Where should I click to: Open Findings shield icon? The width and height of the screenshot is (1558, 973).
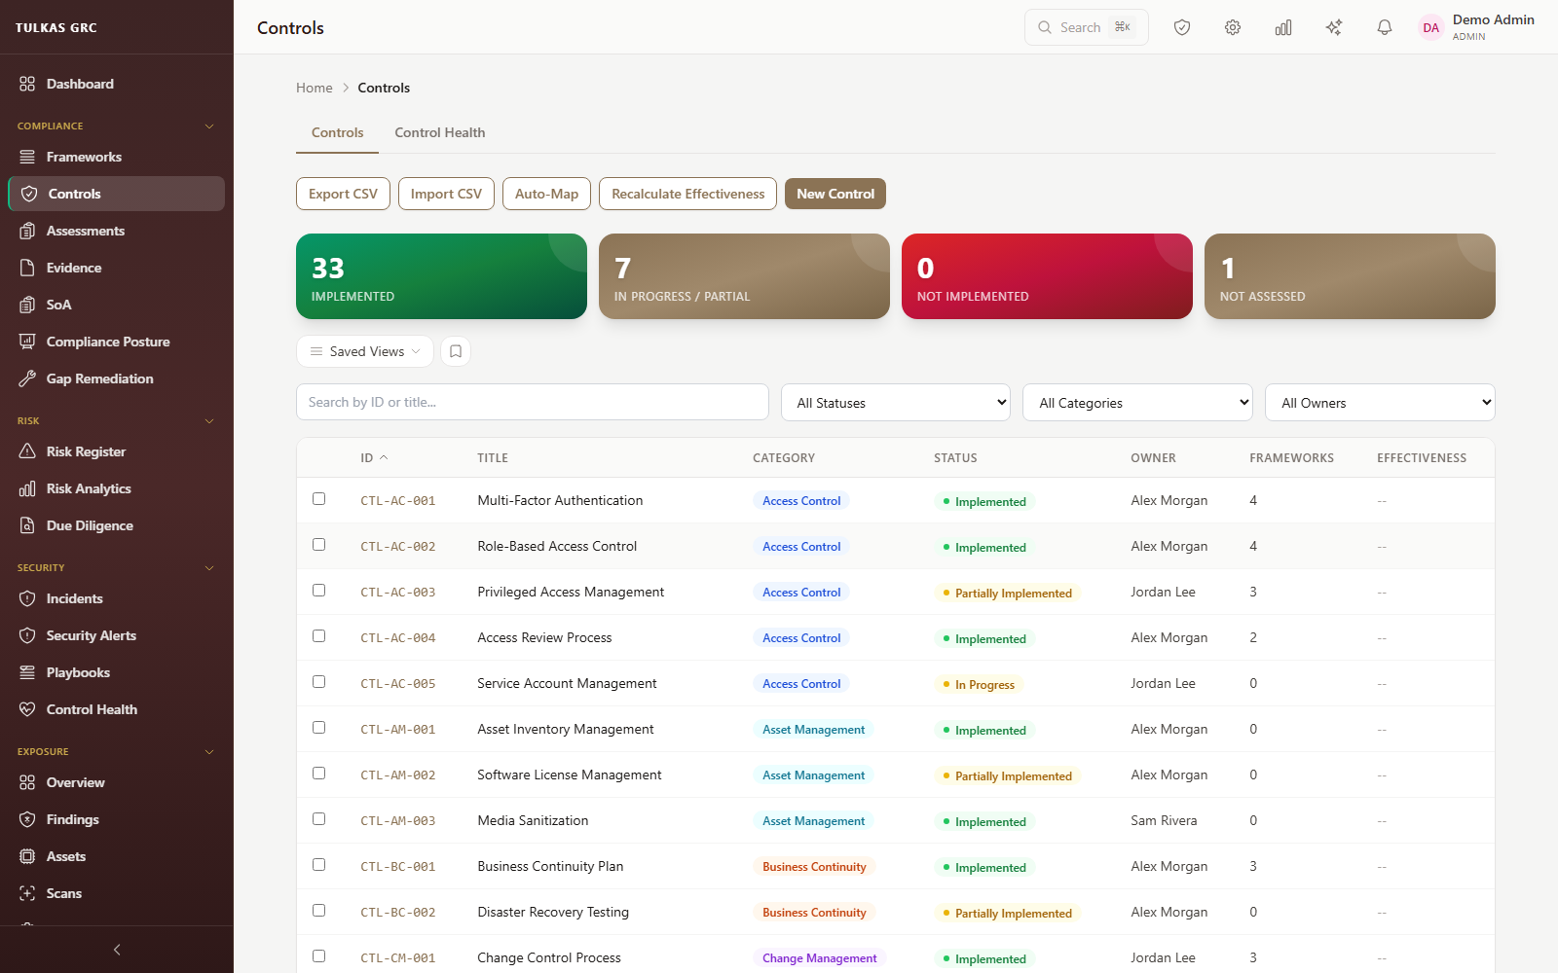click(27, 819)
